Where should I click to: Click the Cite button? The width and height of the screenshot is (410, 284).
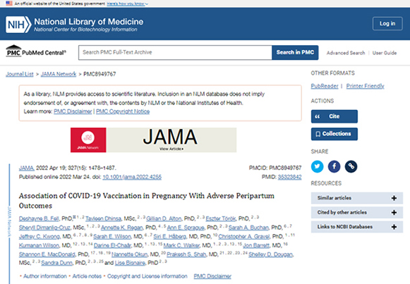click(334, 116)
